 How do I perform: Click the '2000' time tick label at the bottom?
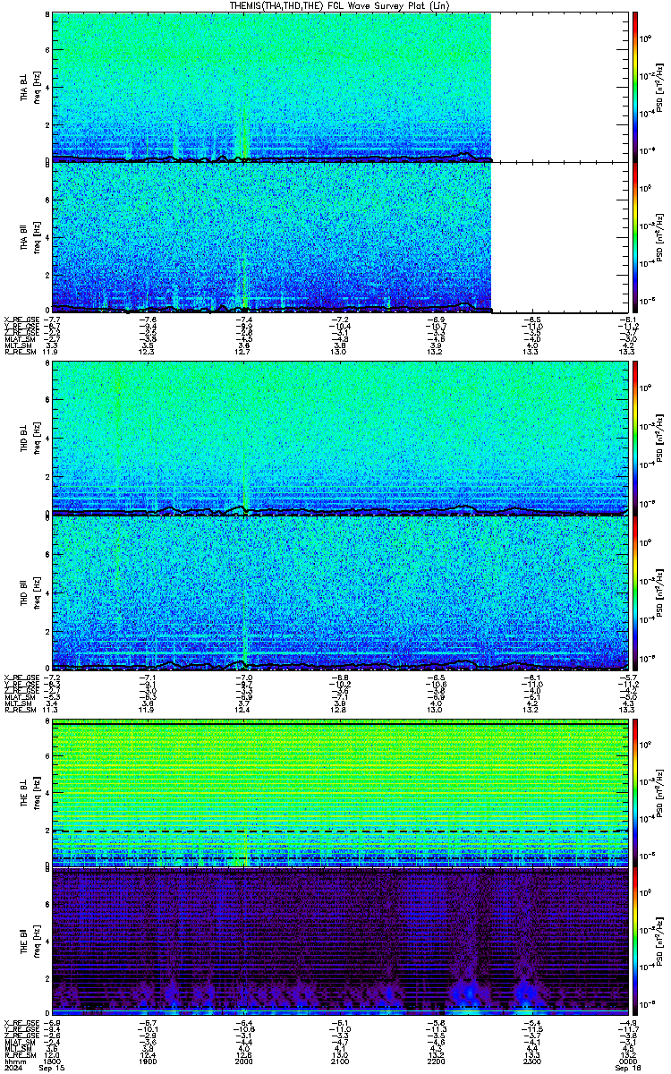point(243,1061)
